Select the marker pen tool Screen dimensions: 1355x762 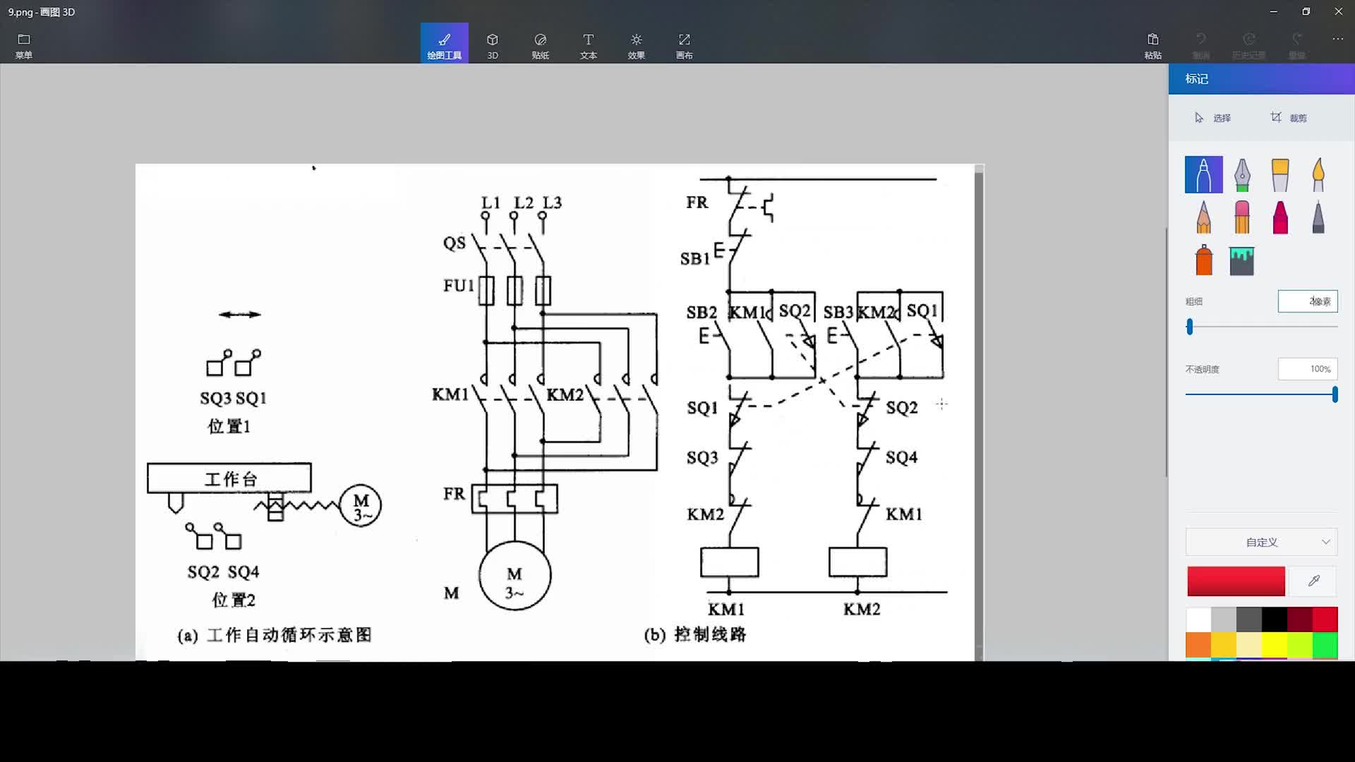(1204, 174)
